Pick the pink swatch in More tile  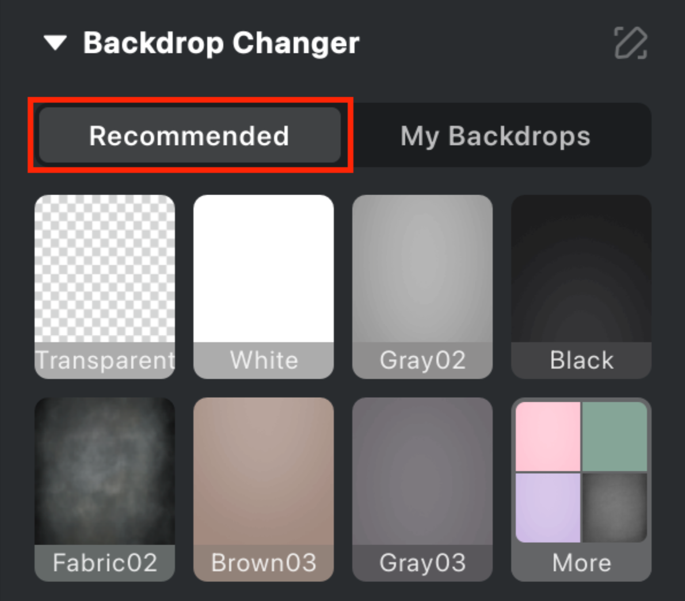coord(548,438)
